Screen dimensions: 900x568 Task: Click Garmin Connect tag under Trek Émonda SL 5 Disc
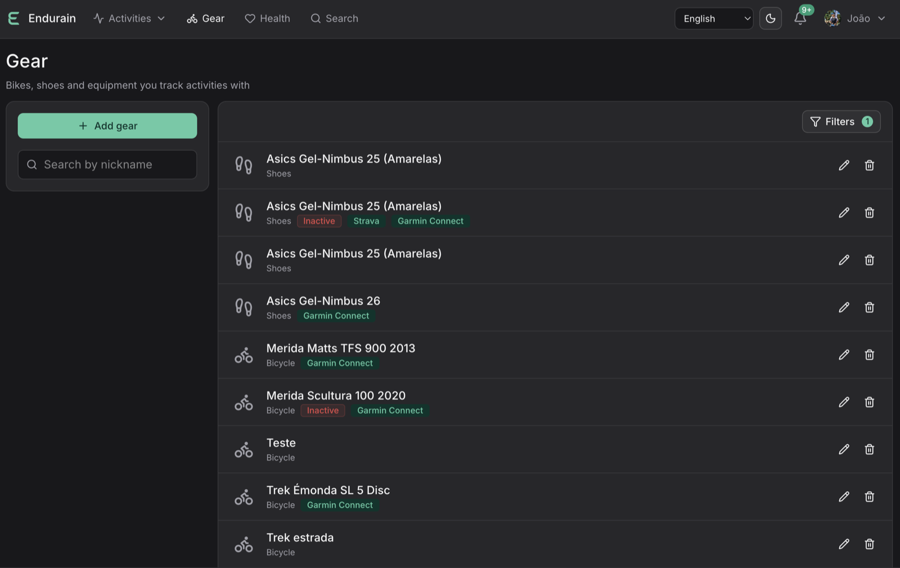(x=340, y=505)
